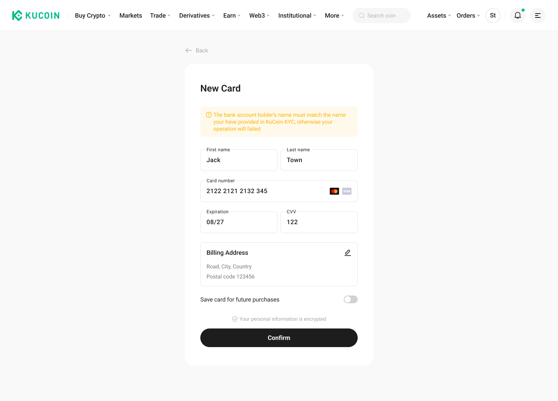This screenshot has width=558, height=401.
Task: Confirm the new card
Action: pyautogui.click(x=279, y=338)
